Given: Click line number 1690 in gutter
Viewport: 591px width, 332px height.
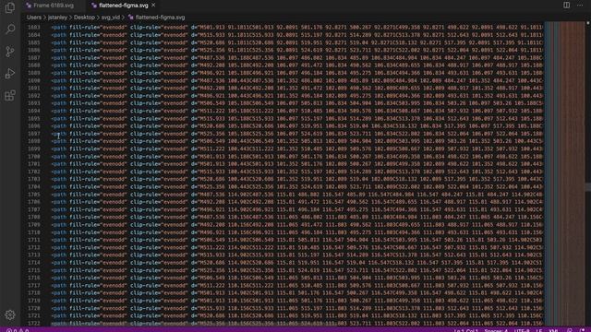Looking at the screenshot, I should (33, 80).
